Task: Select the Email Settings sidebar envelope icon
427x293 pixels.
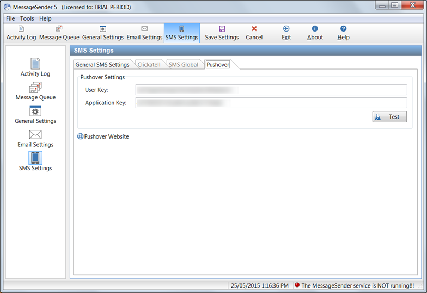Action: 35,135
